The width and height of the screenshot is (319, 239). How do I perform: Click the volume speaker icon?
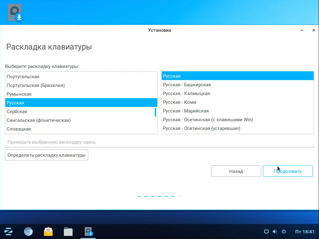[x=275, y=232]
